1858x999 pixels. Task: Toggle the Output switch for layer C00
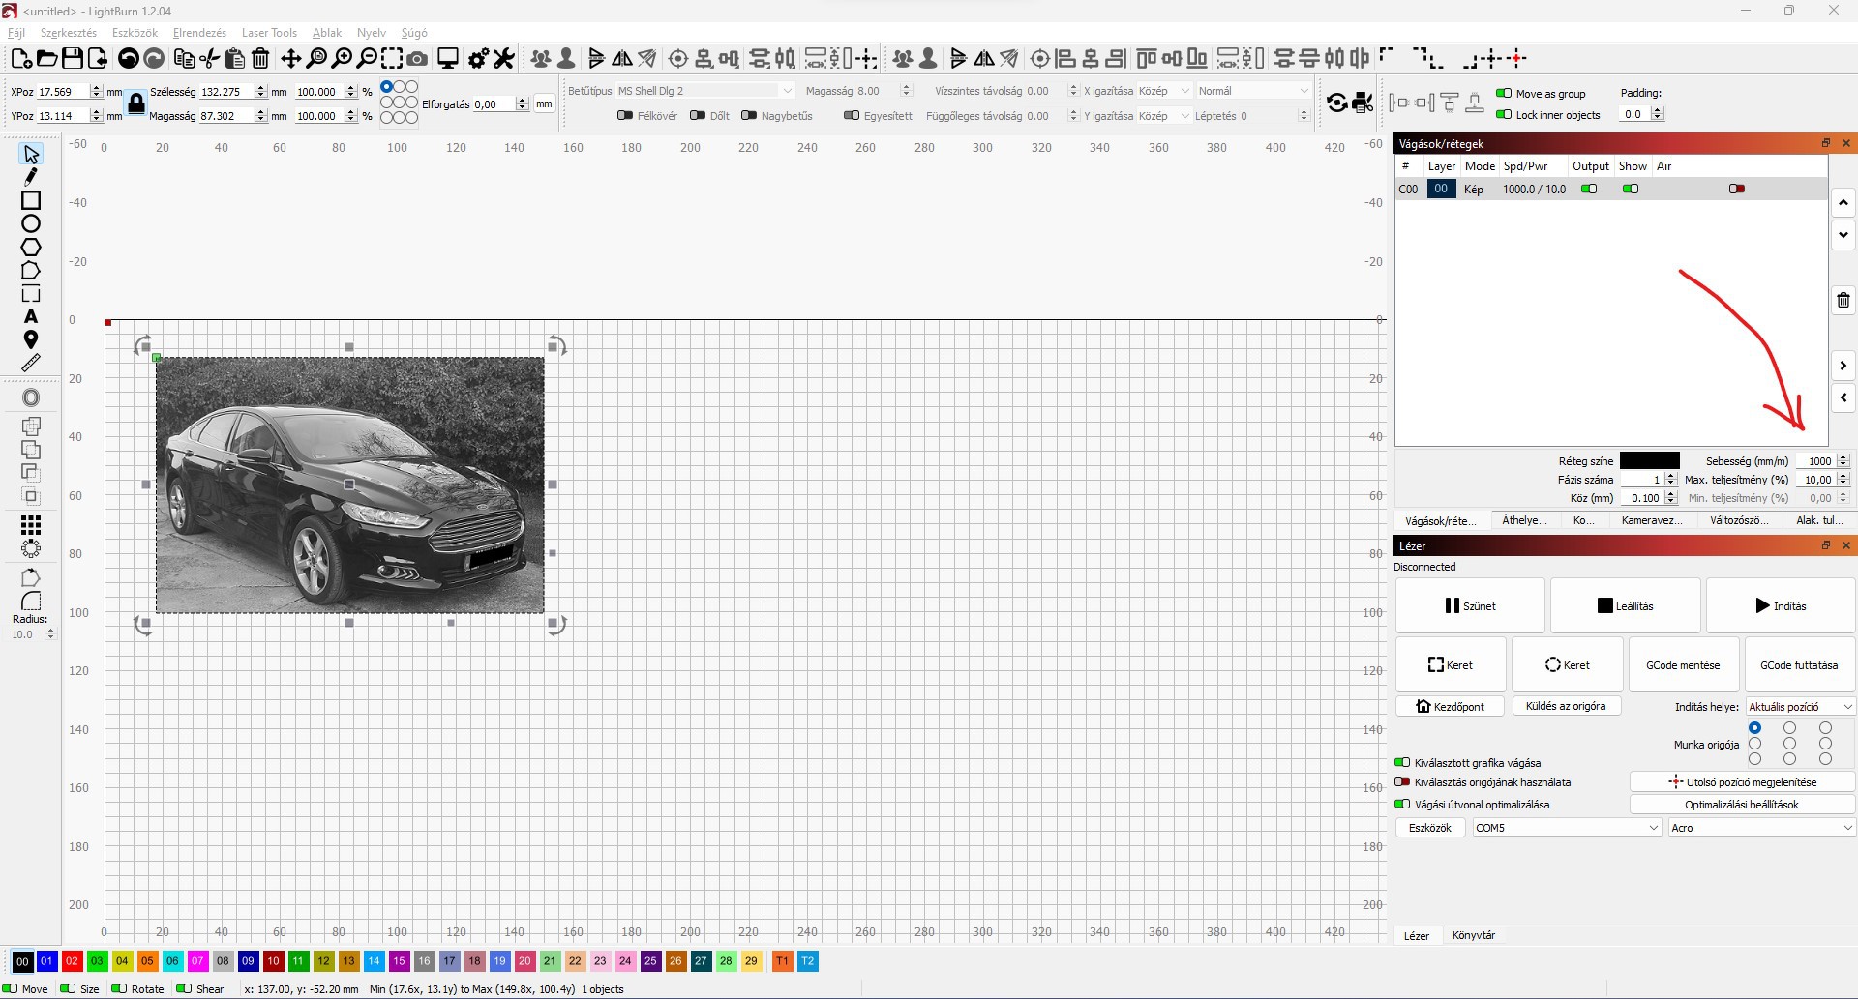coord(1589,190)
